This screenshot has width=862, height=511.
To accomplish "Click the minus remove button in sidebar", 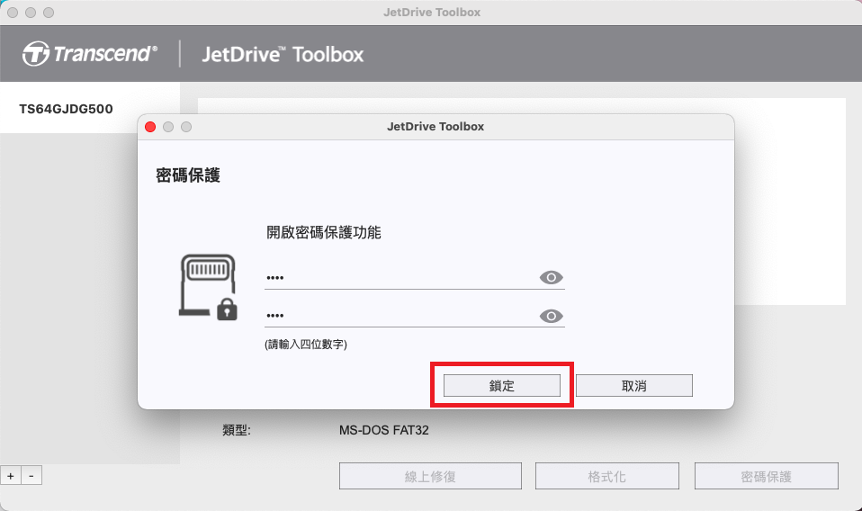I will [31, 476].
